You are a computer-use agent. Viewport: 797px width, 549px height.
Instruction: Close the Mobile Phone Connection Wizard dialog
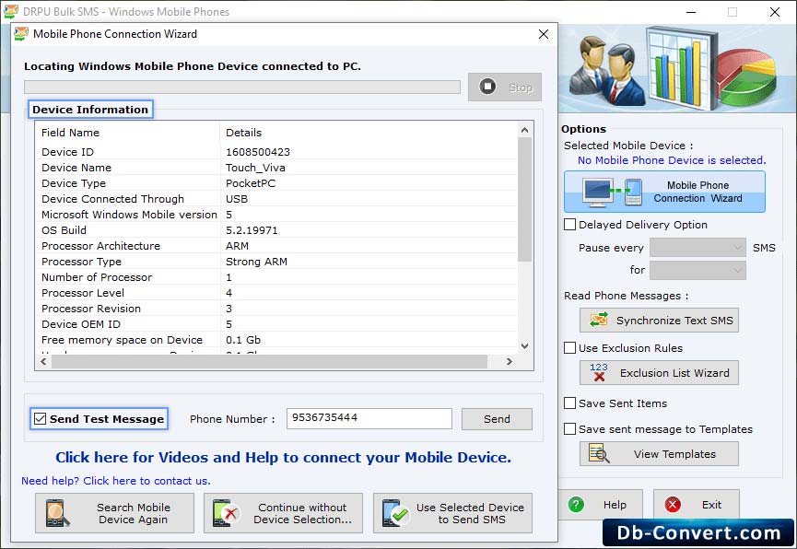click(544, 34)
